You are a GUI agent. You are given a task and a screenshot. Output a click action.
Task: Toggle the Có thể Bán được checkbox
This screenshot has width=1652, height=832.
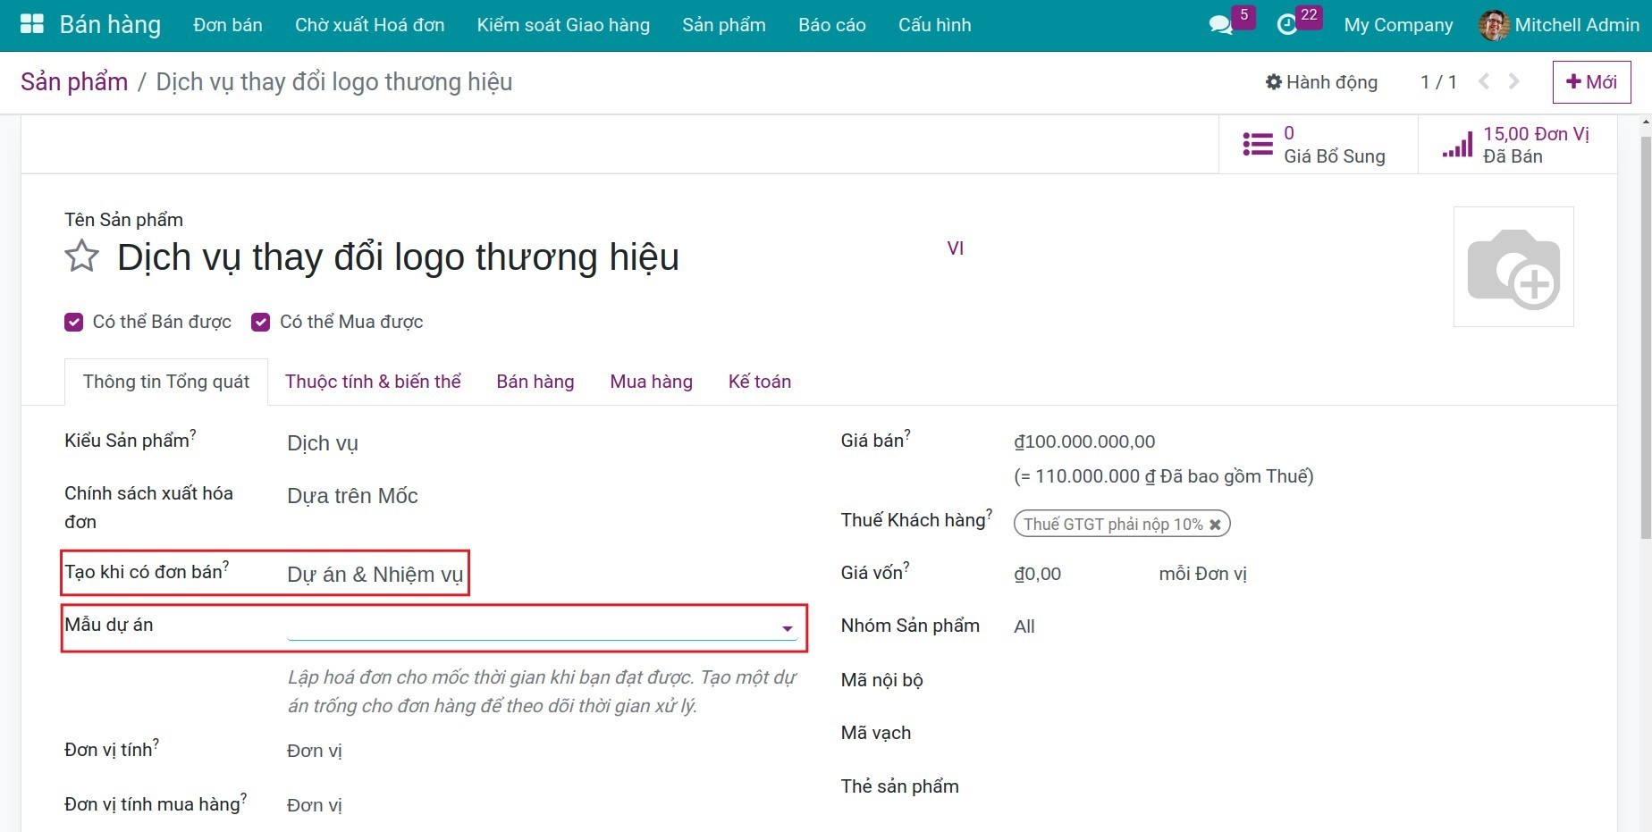click(x=73, y=322)
